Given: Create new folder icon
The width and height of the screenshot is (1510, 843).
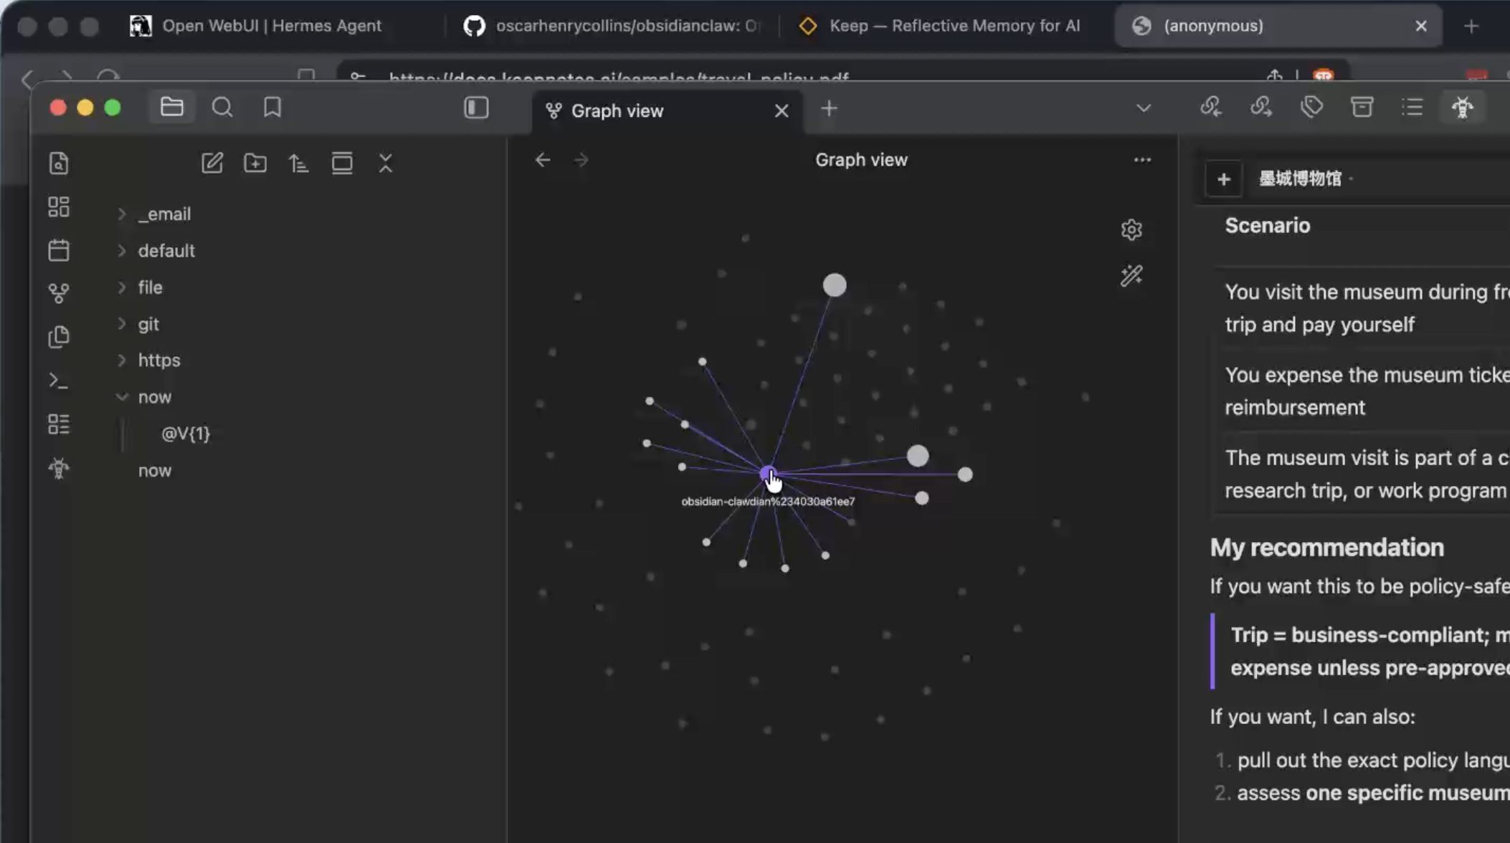Looking at the screenshot, I should click(255, 163).
